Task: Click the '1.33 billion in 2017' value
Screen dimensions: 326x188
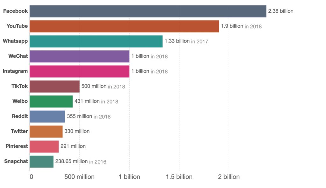Action: (186, 41)
